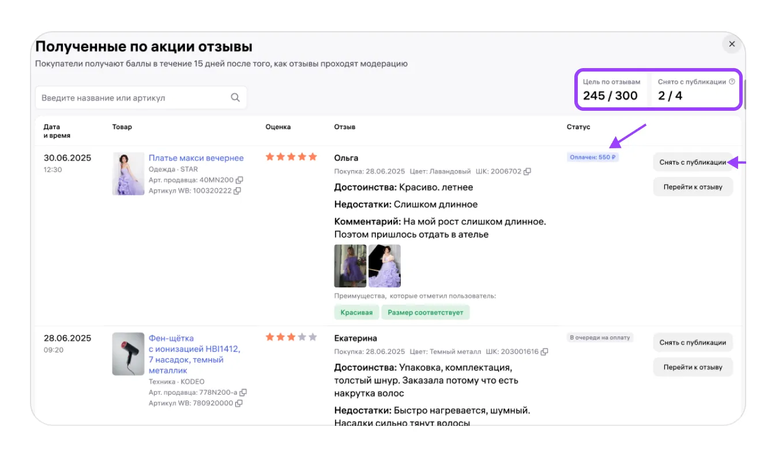
Task: Click the name or article search field
Action: (x=133, y=98)
